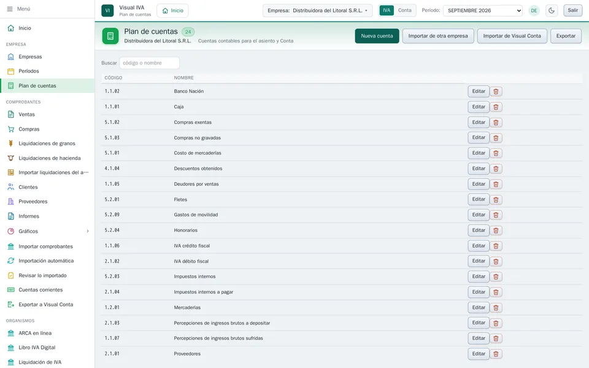Open ARCA en línea in sidebar
Image resolution: width=589 pixels, height=368 pixels.
47,333
